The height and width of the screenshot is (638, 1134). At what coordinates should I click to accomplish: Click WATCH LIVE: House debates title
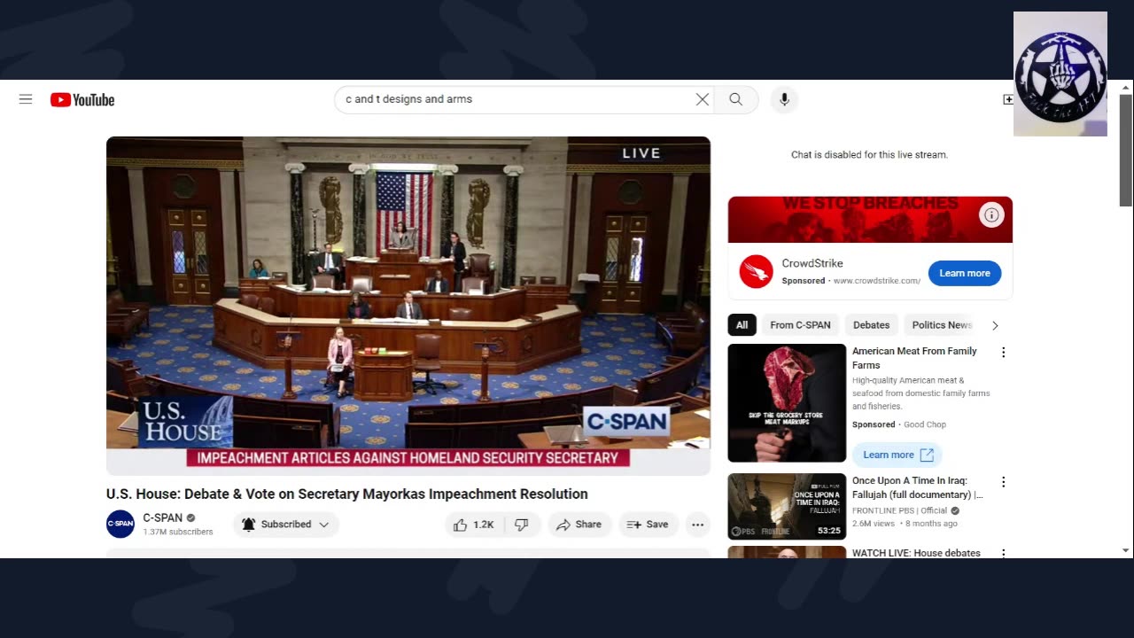pos(916,553)
